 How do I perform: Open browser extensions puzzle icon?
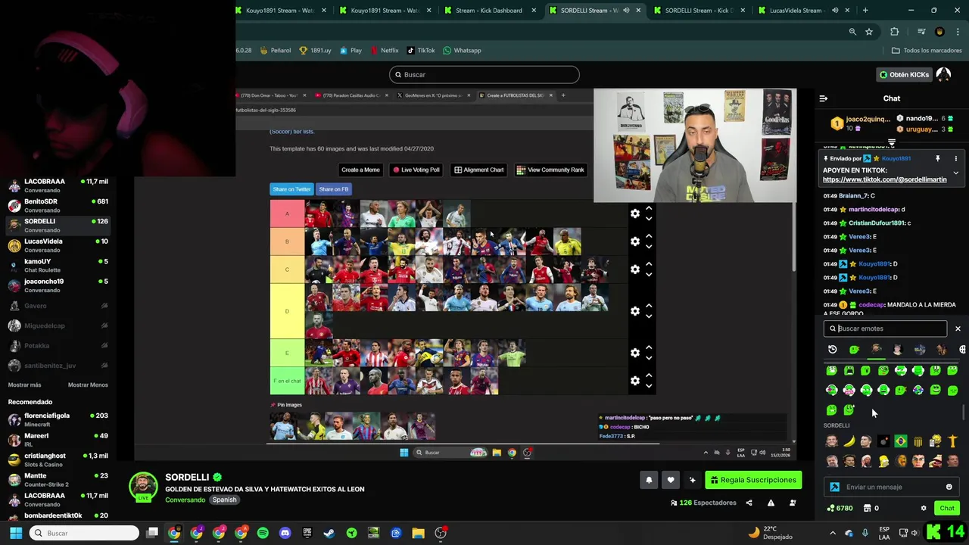(x=895, y=32)
